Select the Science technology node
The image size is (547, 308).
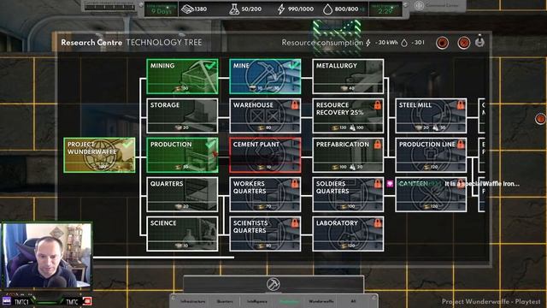pos(182,234)
